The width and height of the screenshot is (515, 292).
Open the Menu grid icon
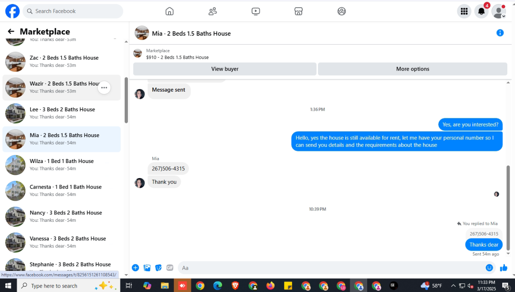coord(464,11)
